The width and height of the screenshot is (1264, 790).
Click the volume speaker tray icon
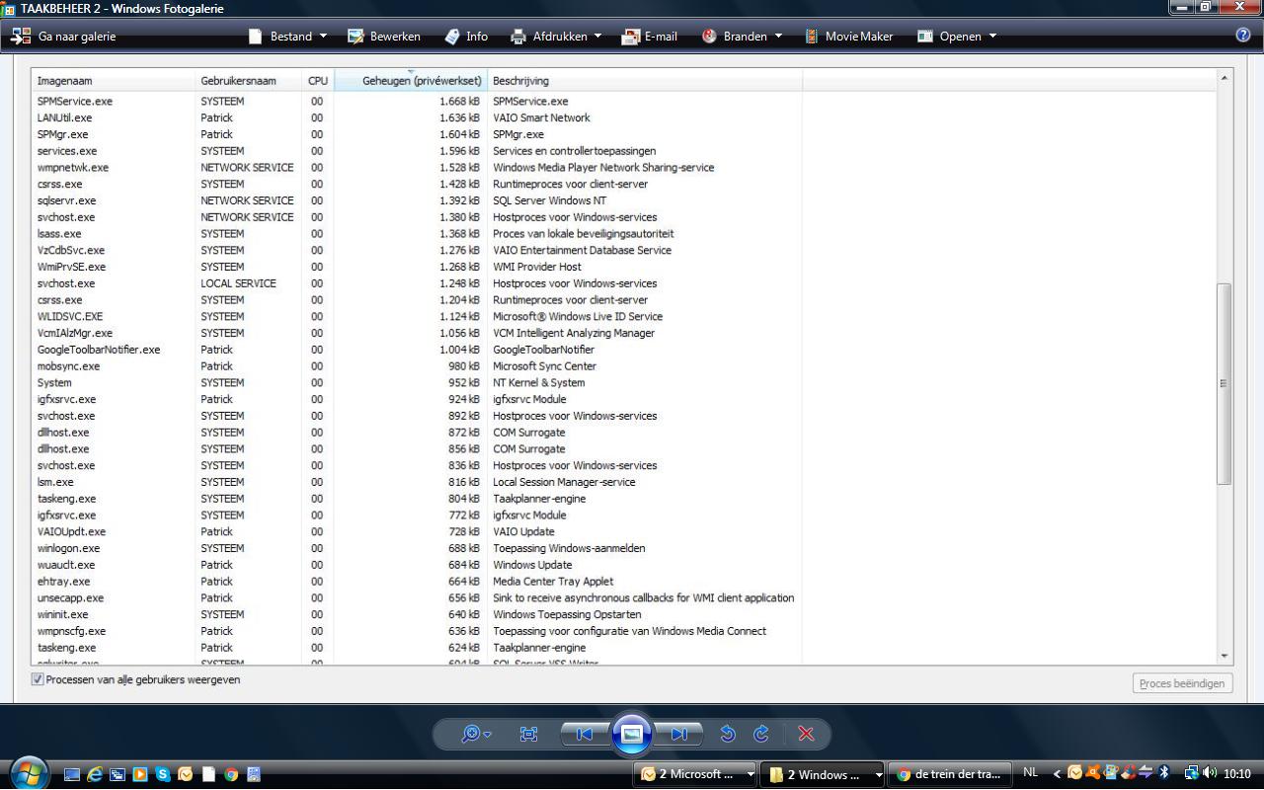(x=1209, y=773)
